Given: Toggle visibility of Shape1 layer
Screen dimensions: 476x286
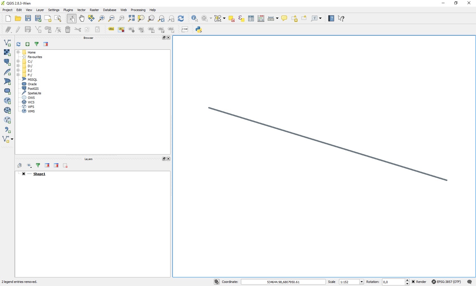Looking at the screenshot, I should tap(24, 174).
